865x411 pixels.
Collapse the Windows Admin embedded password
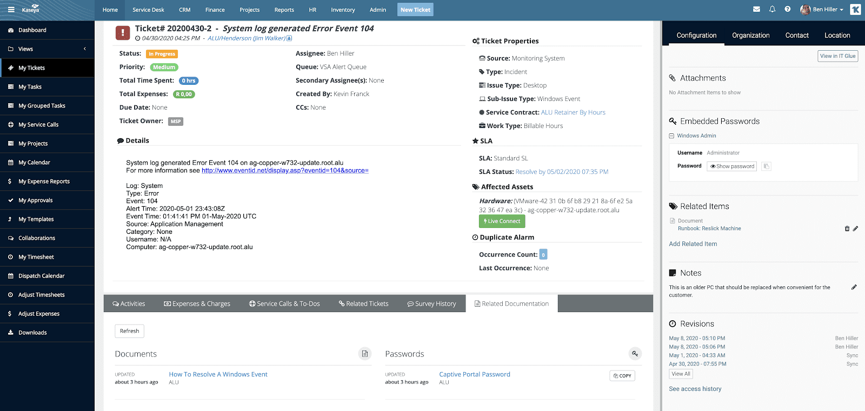click(671, 136)
